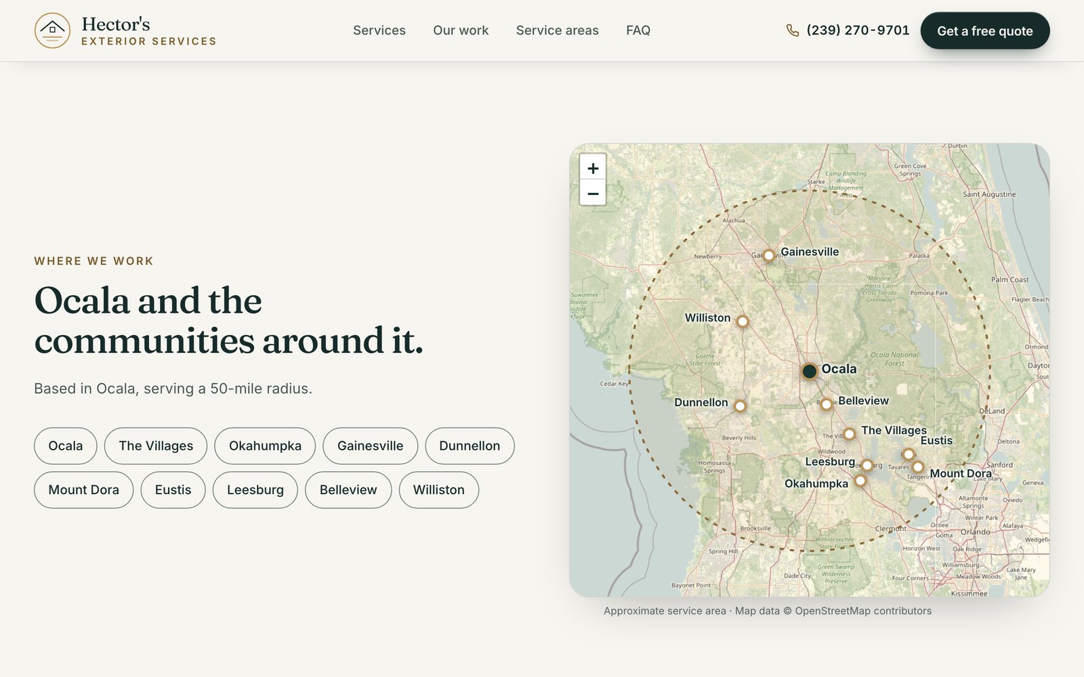Image resolution: width=1084 pixels, height=677 pixels.
Task: Choose the Okahumpka area chip
Action: [265, 446]
